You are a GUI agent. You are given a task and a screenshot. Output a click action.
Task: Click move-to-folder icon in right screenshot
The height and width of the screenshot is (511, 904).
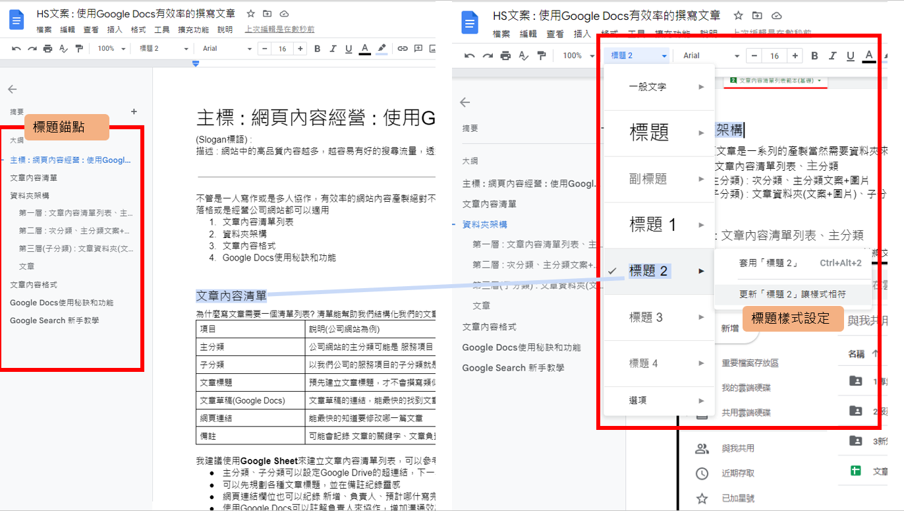pos(757,15)
